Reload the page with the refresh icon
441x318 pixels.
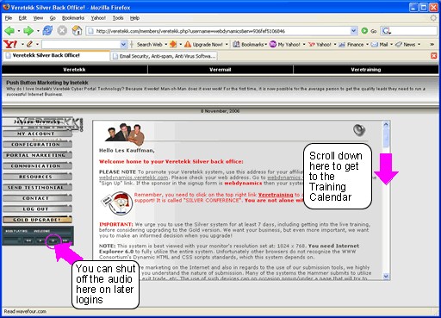(47, 30)
